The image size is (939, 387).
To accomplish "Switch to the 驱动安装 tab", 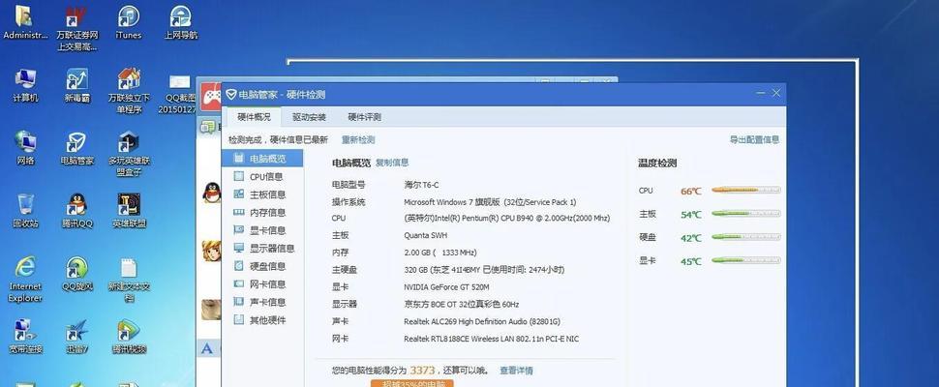I will click(309, 117).
